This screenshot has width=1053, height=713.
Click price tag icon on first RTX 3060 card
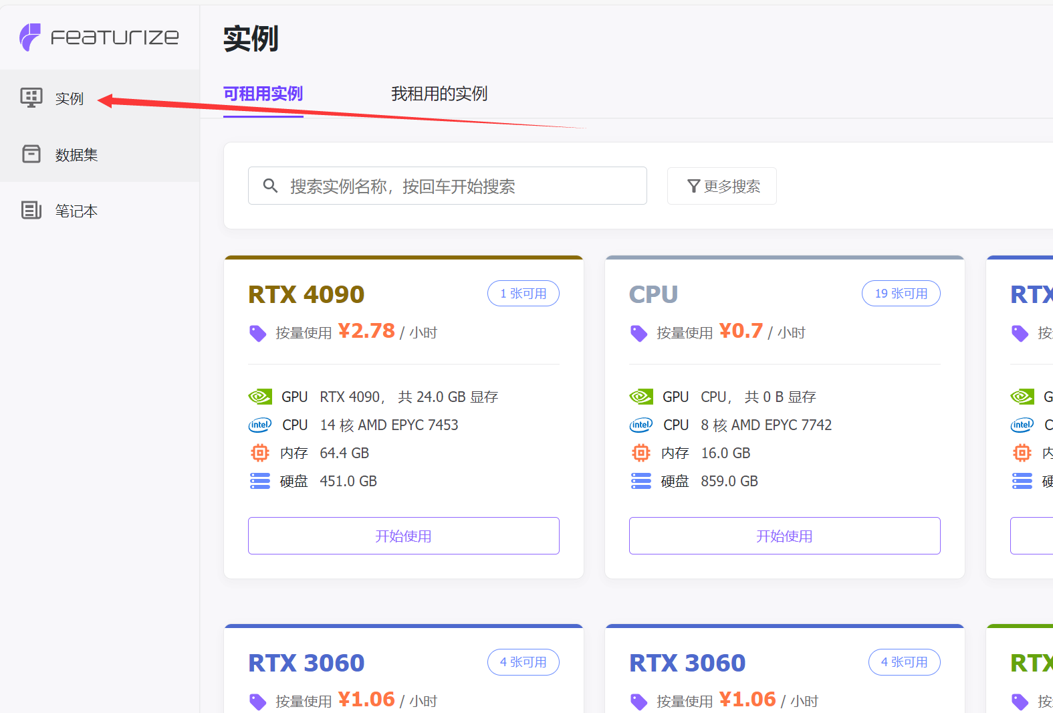pyautogui.click(x=257, y=702)
